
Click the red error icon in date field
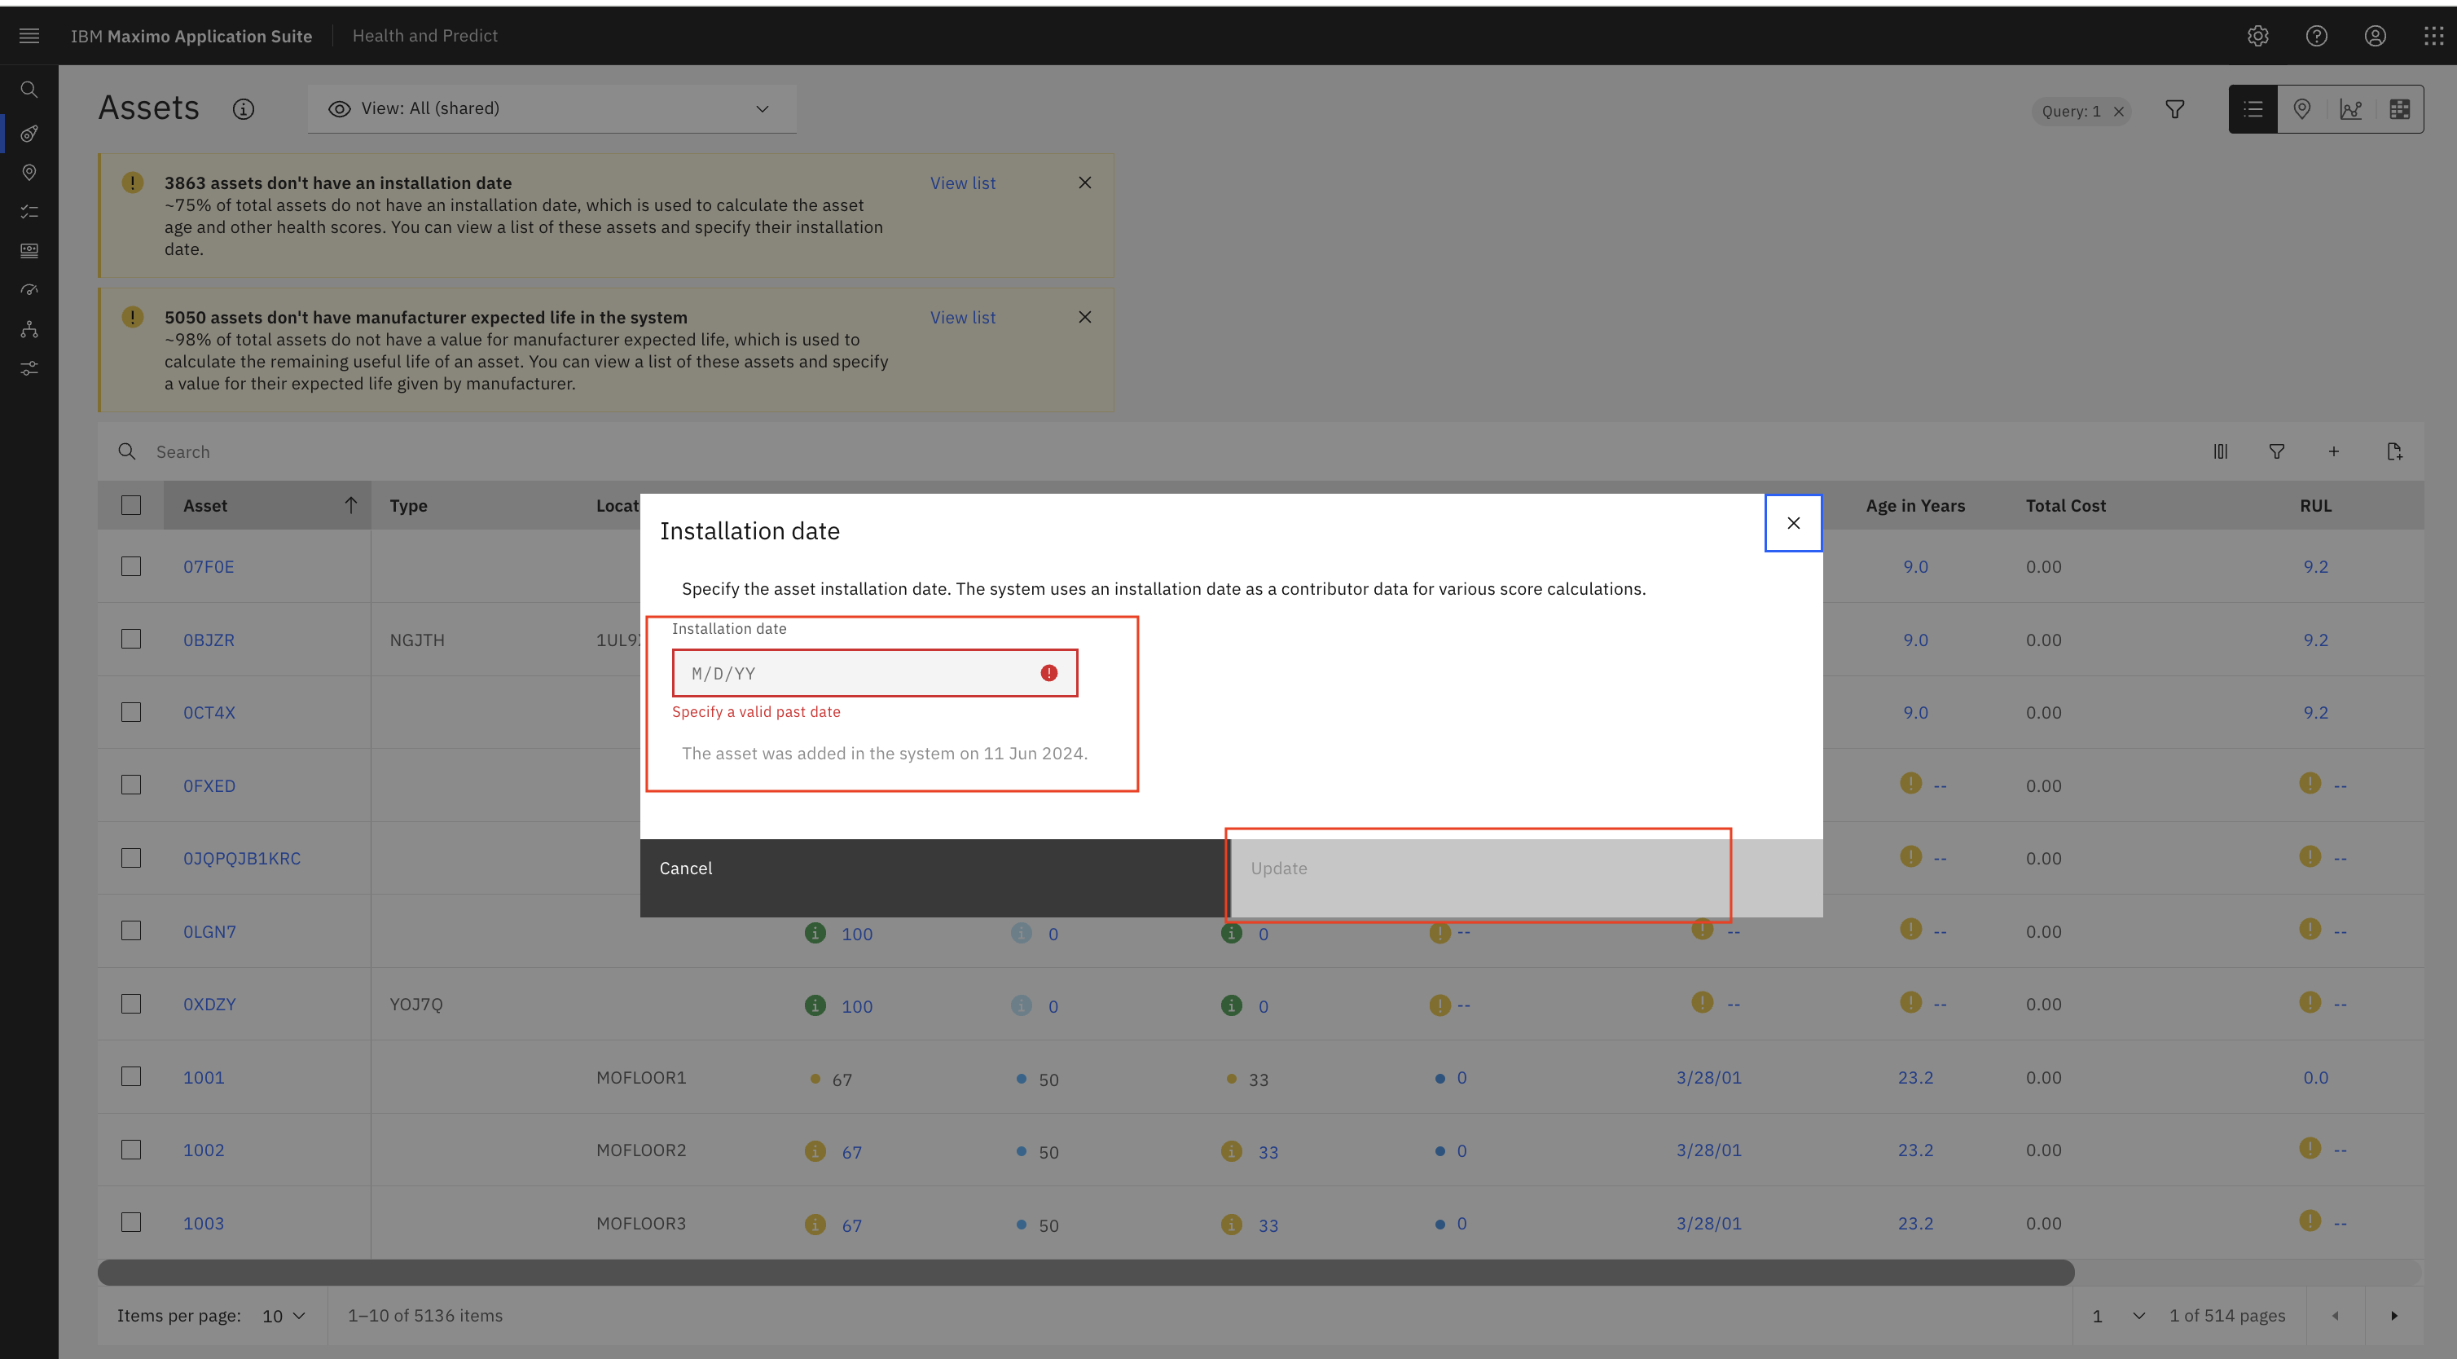coord(1049,673)
